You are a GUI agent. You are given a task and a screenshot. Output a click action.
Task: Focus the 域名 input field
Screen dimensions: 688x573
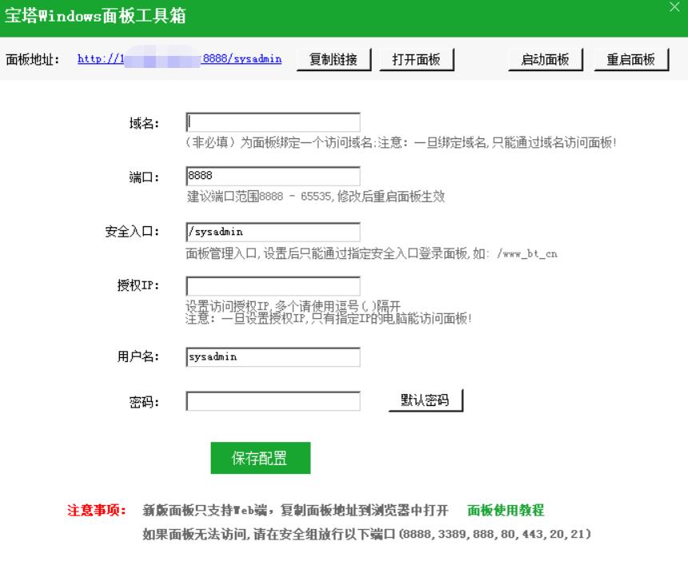[273, 122]
